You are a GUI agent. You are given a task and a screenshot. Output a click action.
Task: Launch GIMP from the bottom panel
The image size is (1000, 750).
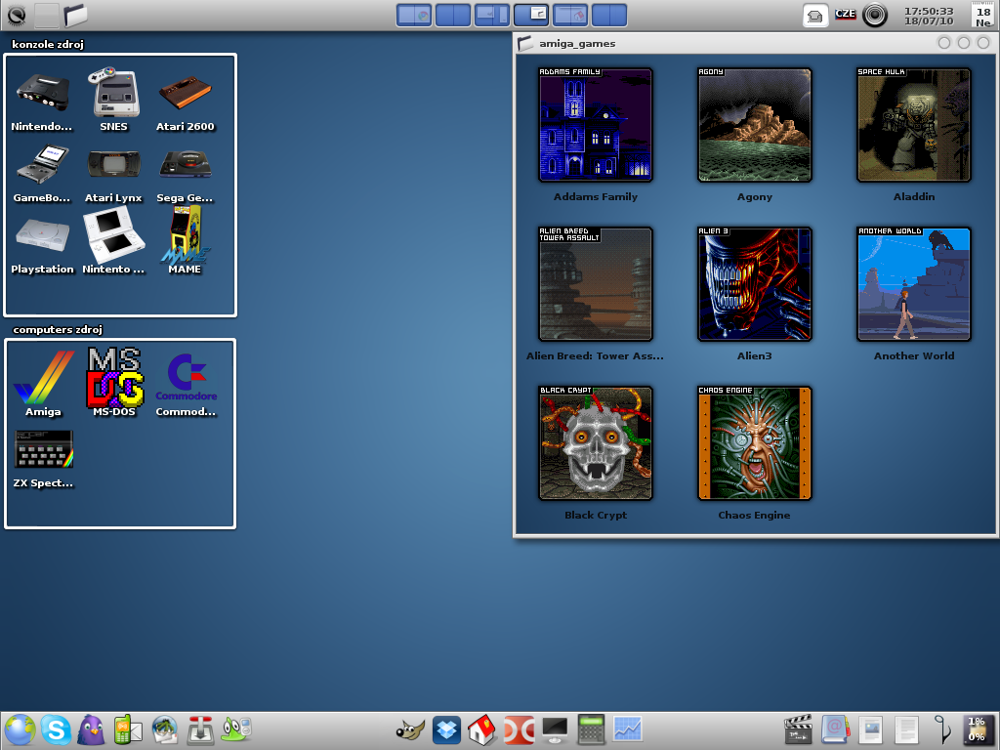[410, 729]
